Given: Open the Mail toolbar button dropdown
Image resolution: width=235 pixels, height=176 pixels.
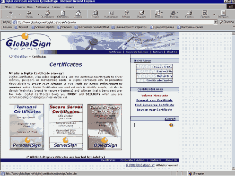Looking at the screenshot, I should [162, 13].
